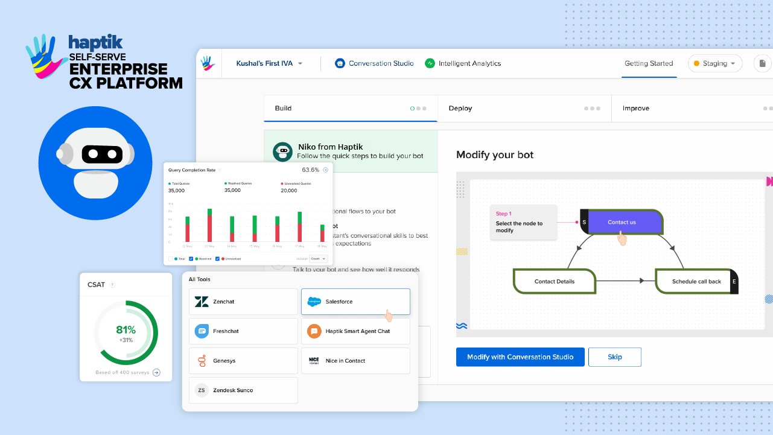Click the Skip button
The height and width of the screenshot is (435, 773).
click(x=615, y=357)
